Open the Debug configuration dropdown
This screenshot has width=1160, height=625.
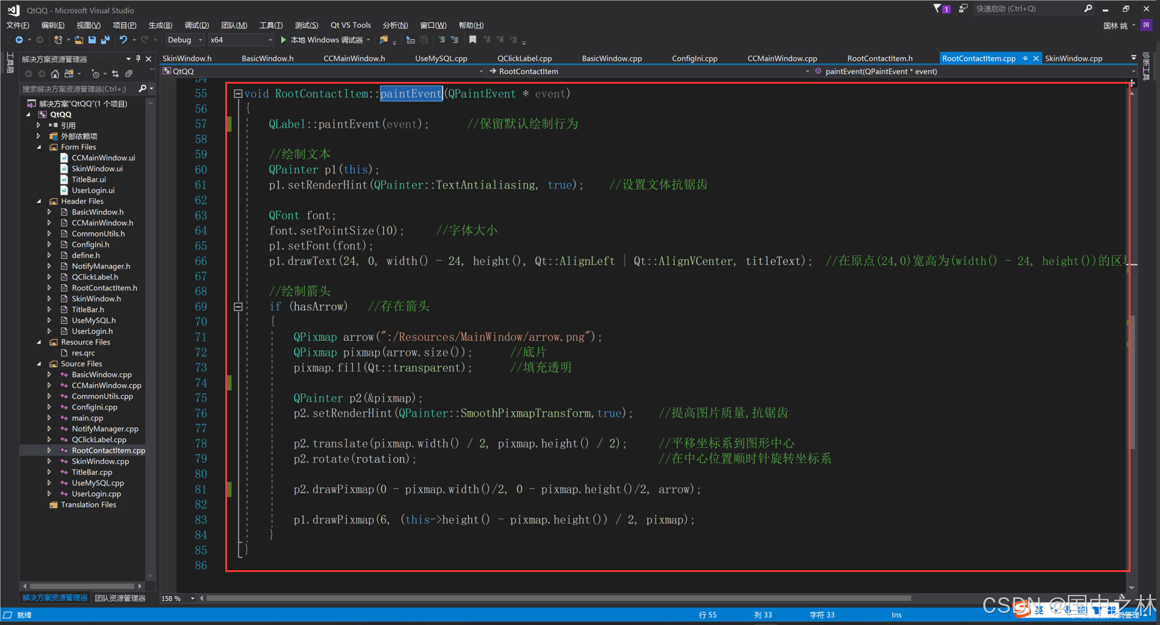[x=185, y=40]
